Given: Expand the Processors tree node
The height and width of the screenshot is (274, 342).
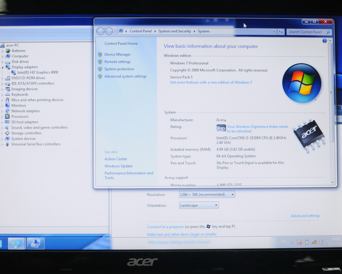Looking at the screenshot, I should pos(2,117).
